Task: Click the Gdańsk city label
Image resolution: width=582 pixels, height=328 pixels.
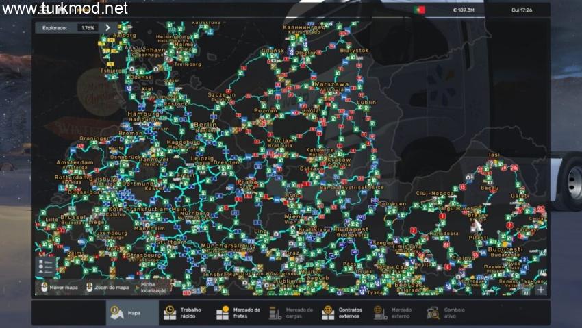Action: [274, 51]
